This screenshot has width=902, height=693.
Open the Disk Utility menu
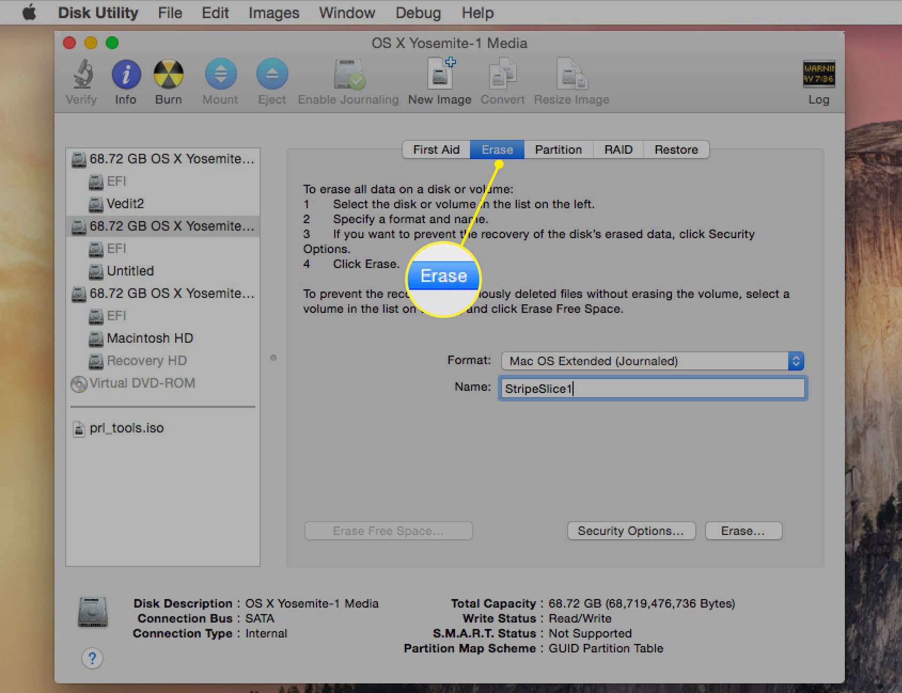click(x=98, y=12)
